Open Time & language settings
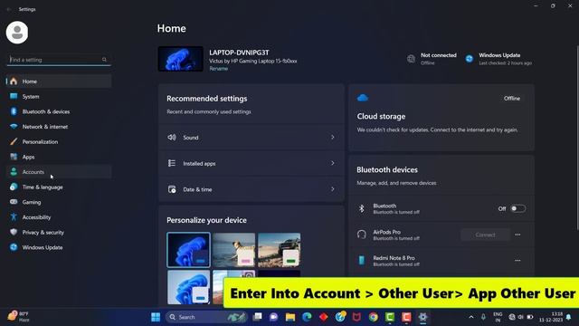579x326 pixels. click(x=59, y=187)
